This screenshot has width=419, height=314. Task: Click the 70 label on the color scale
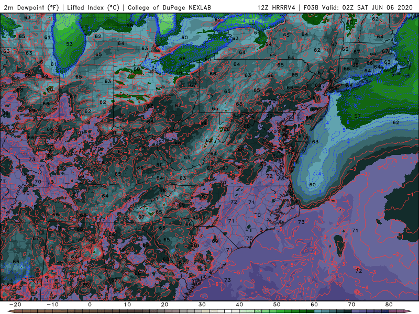pos(351,305)
